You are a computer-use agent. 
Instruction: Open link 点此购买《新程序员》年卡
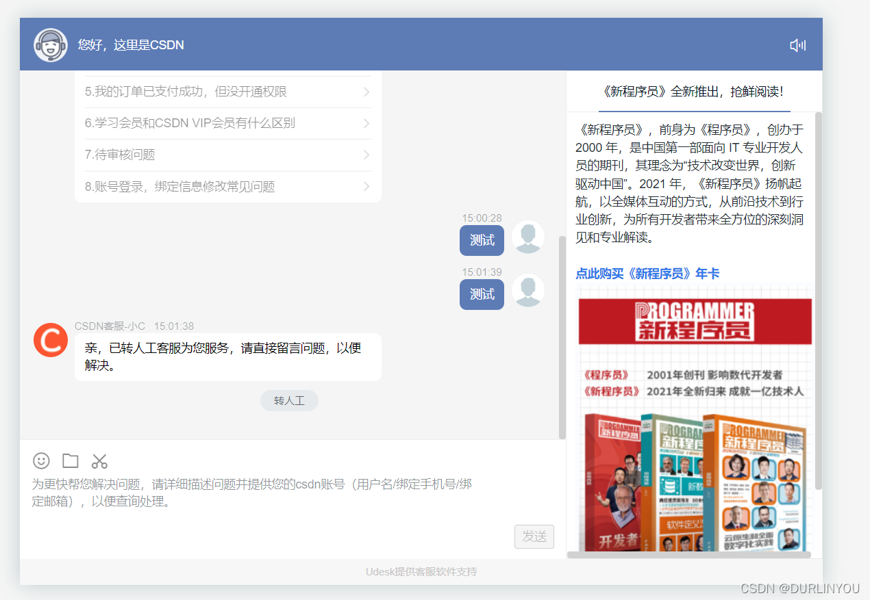647,274
